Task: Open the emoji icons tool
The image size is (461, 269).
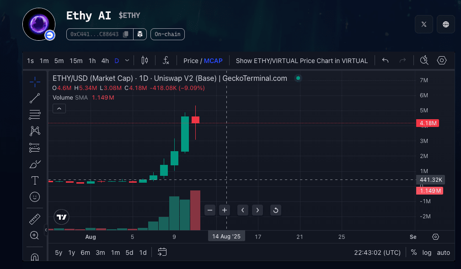Action: point(35,197)
